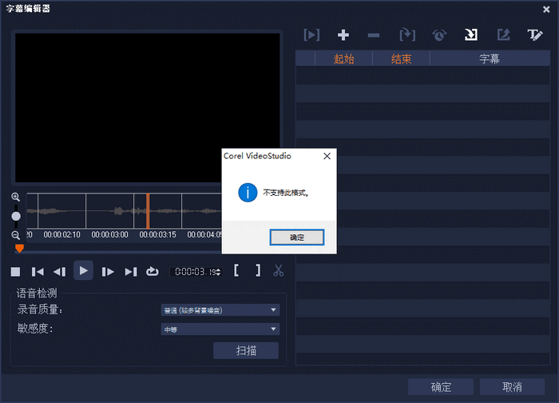
Task: Click 确定 in the Corel VideoStudio dialog
Action: point(296,237)
